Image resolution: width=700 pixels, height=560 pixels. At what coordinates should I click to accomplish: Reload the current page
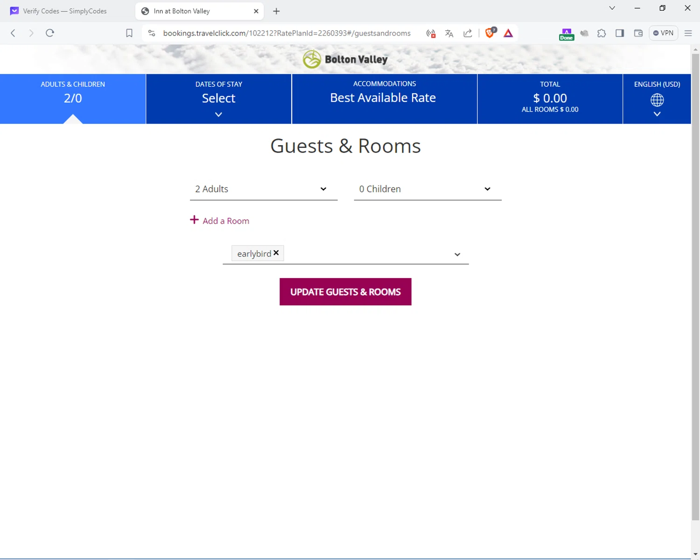(x=50, y=33)
